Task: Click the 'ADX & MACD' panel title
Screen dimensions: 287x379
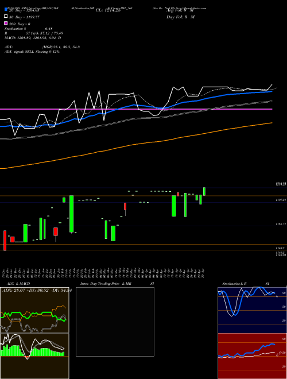Action: pos(18,284)
